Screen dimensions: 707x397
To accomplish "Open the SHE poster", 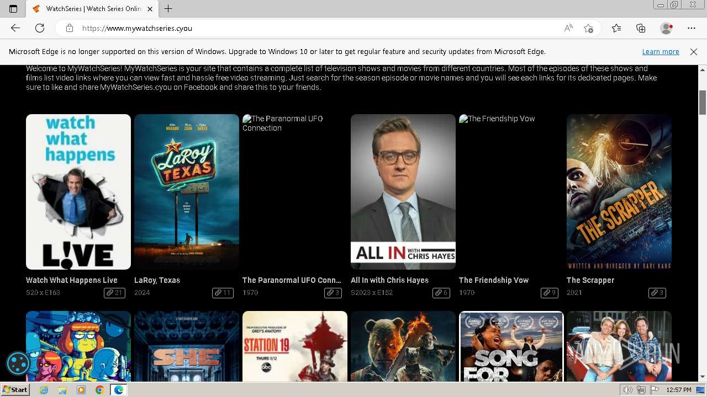I will pos(187,346).
